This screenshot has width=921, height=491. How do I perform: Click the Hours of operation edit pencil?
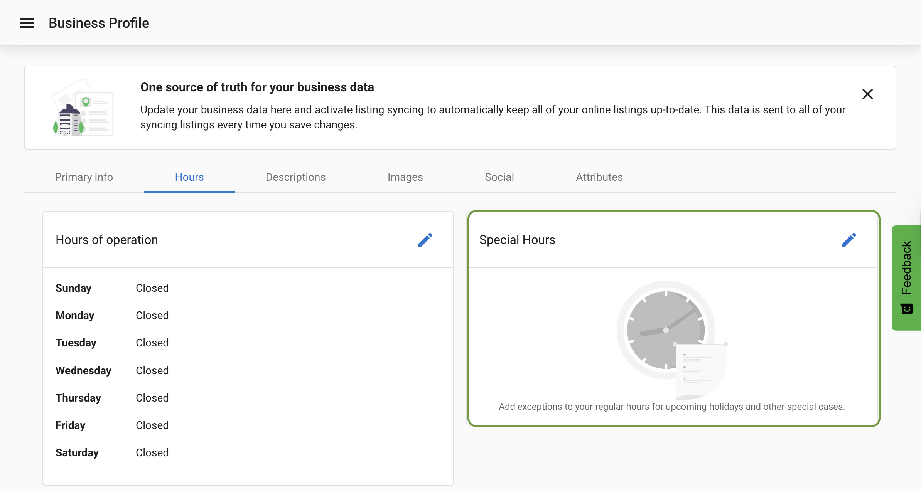(425, 239)
